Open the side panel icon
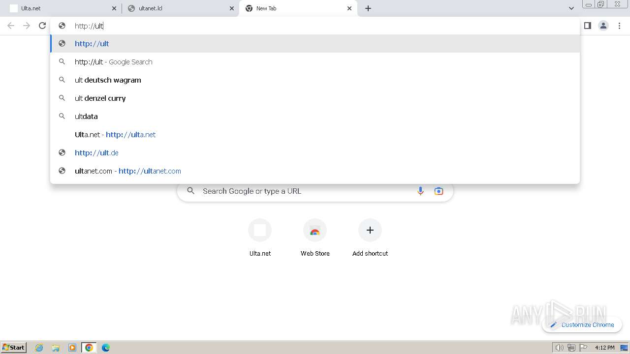Image resolution: width=630 pixels, height=354 pixels. coord(588,26)
